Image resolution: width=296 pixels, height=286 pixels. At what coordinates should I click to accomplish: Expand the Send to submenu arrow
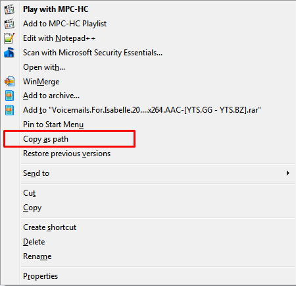[288, 173]
